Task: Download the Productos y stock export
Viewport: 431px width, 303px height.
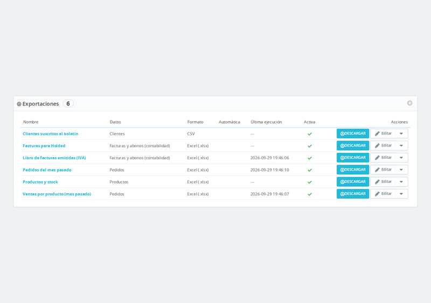Action: point(353,182)
